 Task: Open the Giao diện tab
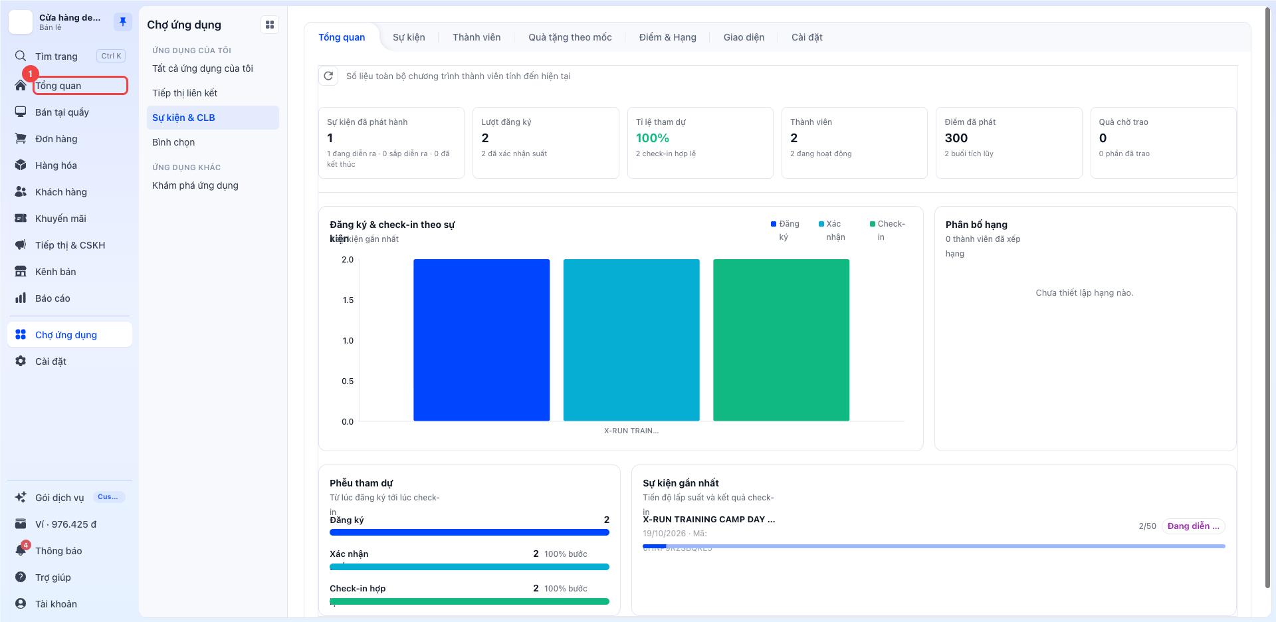click(744, 37)
